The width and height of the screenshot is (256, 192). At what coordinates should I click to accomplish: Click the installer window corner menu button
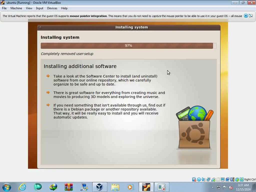point(40,27)
